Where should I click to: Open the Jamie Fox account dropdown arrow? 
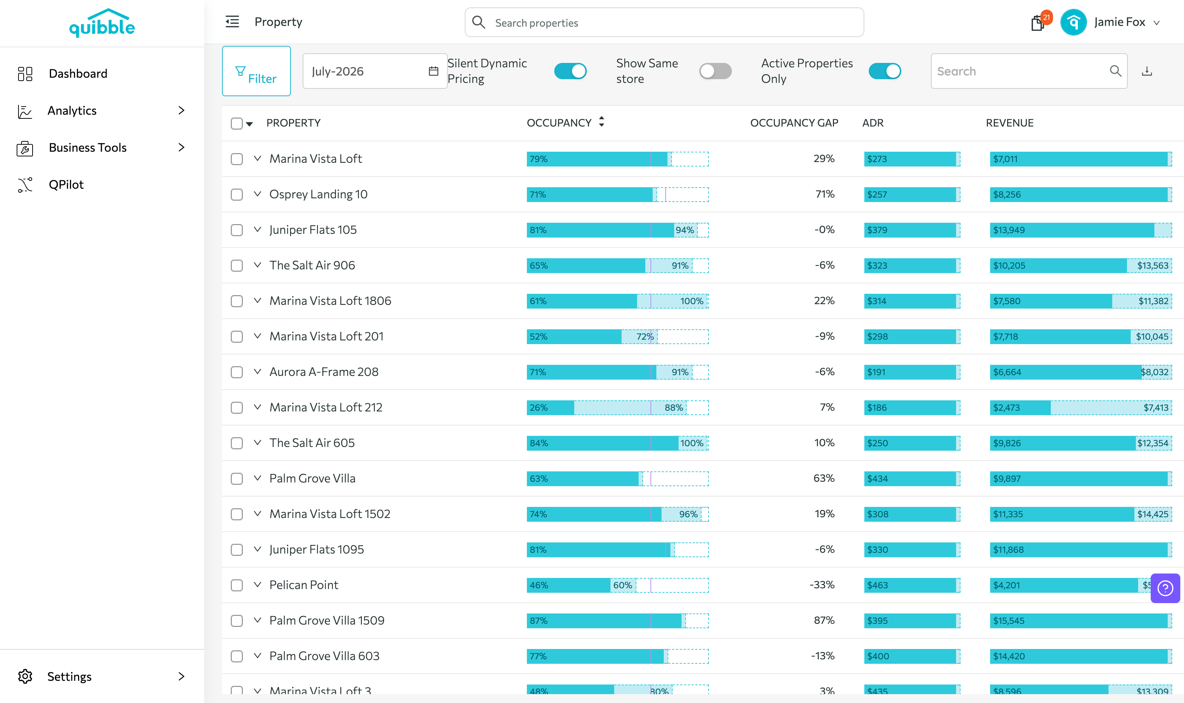pos(1157,23)
